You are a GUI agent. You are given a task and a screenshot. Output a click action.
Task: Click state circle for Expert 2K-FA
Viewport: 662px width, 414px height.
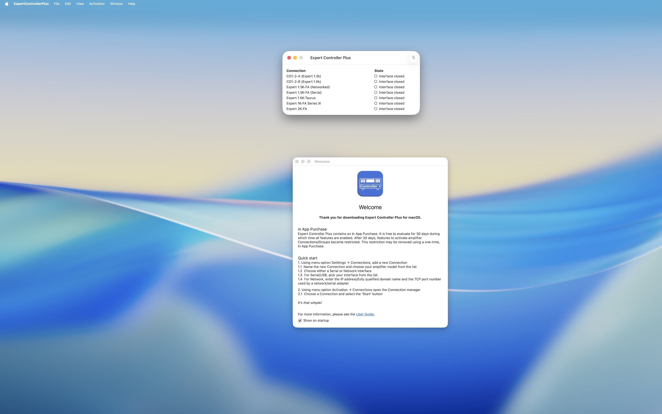click(375, 109)
